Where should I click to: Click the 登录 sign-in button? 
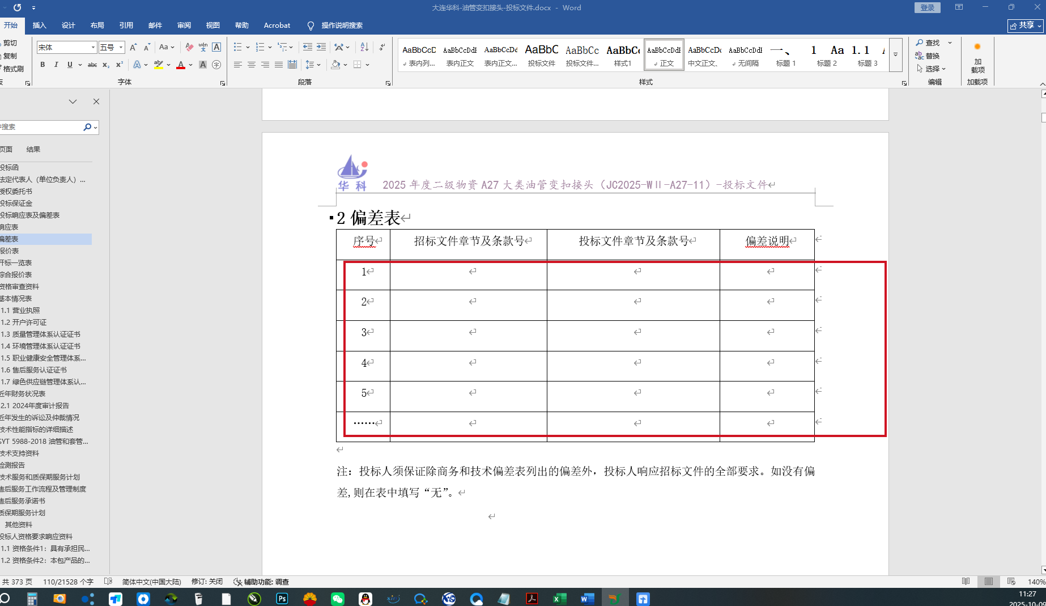coord(928,7)
